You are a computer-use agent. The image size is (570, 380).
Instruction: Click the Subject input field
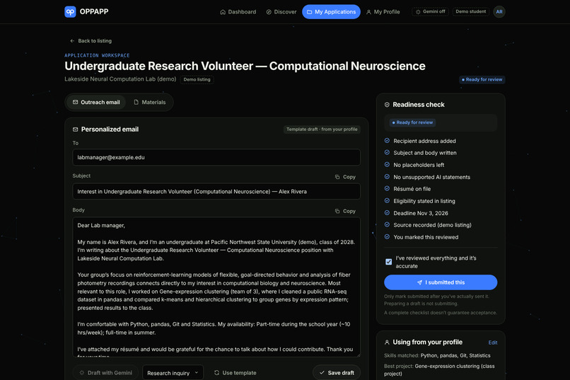pyautogui.click(x=216, y=192)
